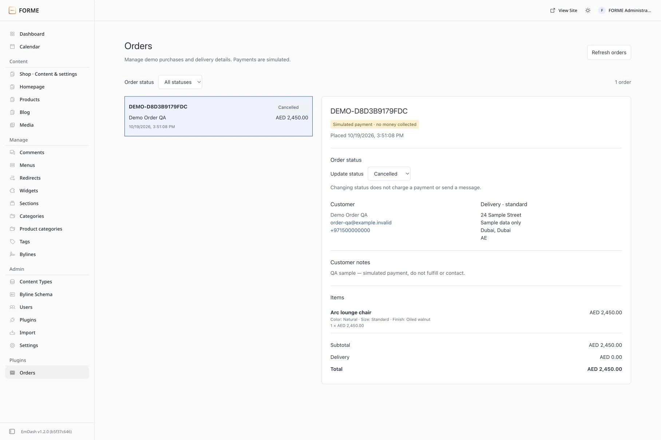Select the Orders plugin item
Screen dimensions: 661x440
click(x=47, y=373)
